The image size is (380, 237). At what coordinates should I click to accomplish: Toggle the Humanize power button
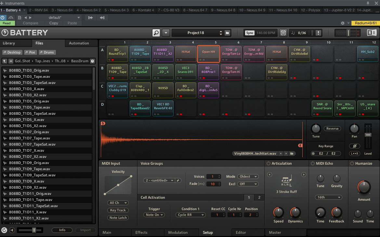[x=352, y=163]
